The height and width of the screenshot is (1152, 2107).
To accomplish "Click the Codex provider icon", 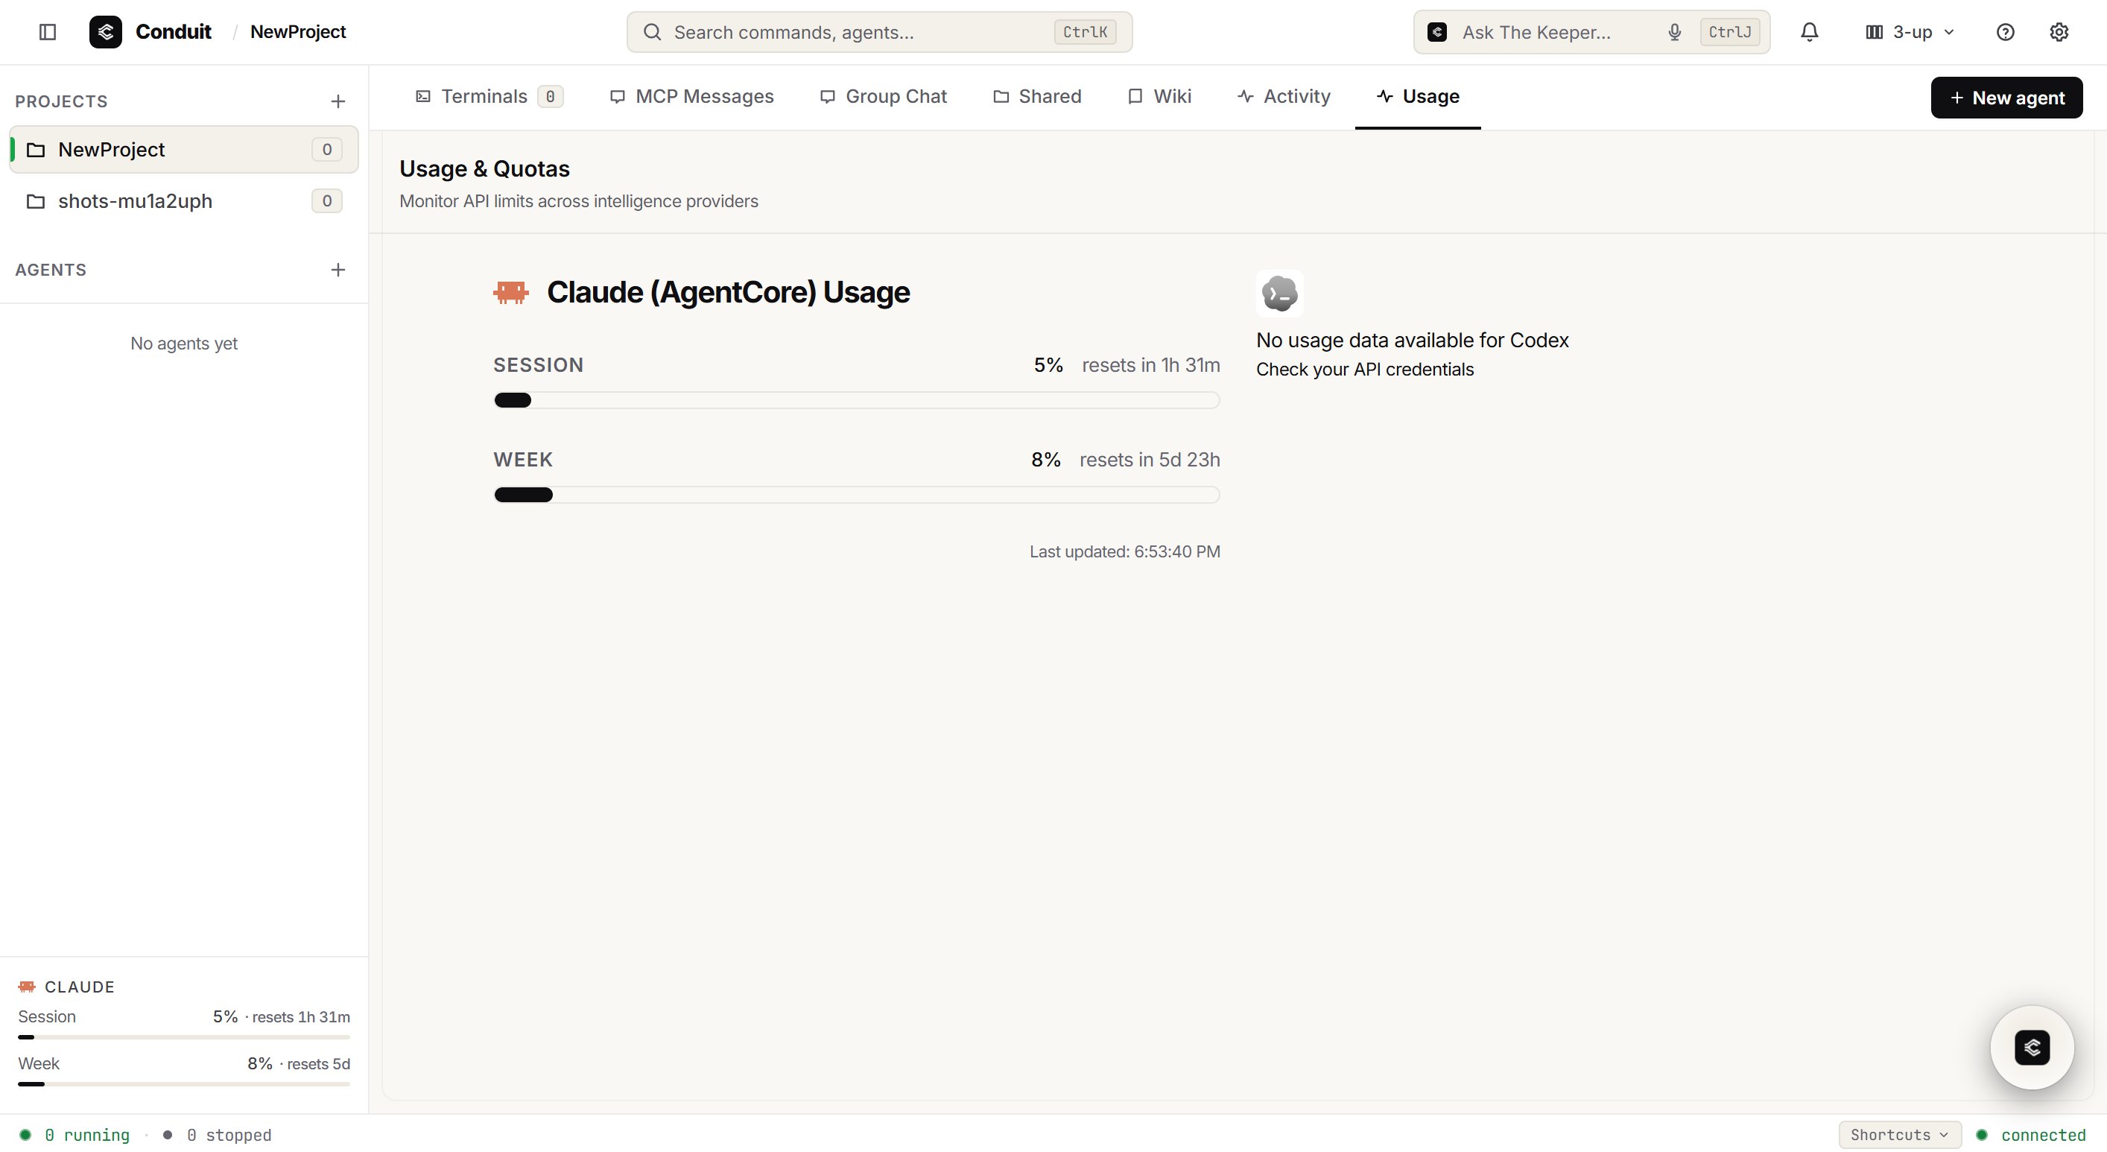I will pyautogui.click(x=1279, y=294).
